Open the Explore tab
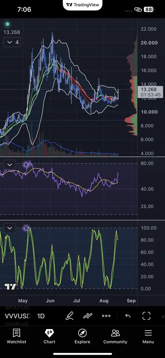This screenshot has height=358, width=165. click(x=82, y=336)
